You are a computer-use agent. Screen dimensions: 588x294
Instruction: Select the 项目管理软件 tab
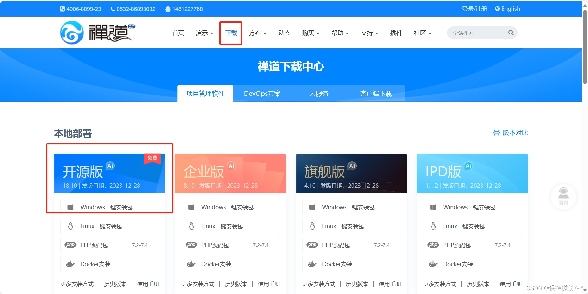pos(205,94)
